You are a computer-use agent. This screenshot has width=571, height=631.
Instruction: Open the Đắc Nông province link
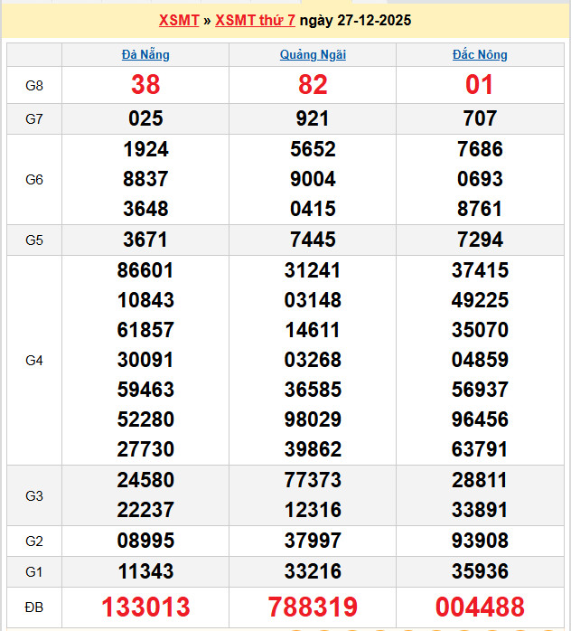pyautogui.click(x=479, y=54)
